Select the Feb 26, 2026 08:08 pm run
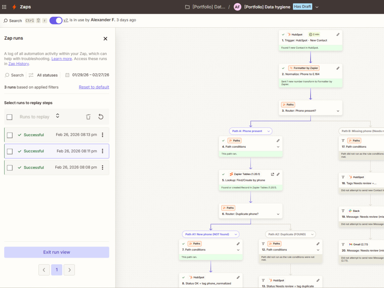Viewport: 384px width, 288px height. 56,168
